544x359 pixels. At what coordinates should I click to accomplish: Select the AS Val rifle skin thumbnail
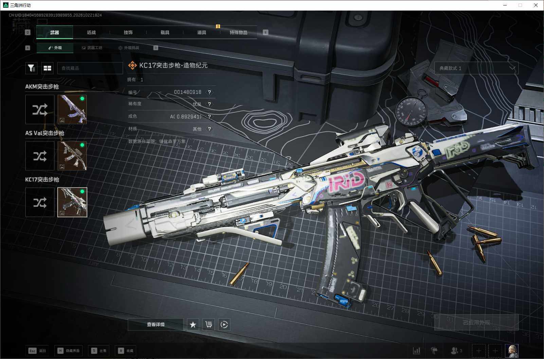click(x=72, y=156)
